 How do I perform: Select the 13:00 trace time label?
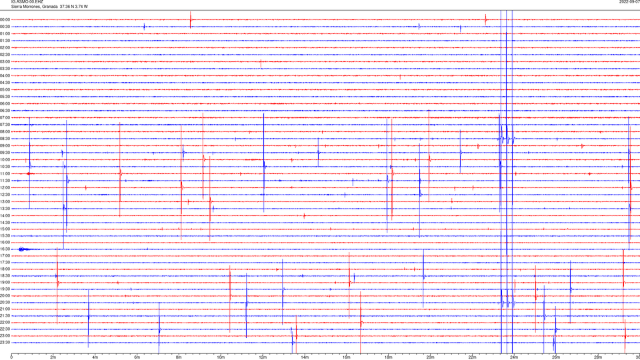coord(5,201)
